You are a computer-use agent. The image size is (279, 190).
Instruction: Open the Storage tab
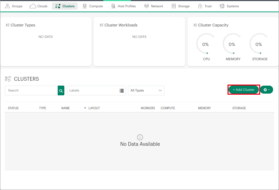181,6
